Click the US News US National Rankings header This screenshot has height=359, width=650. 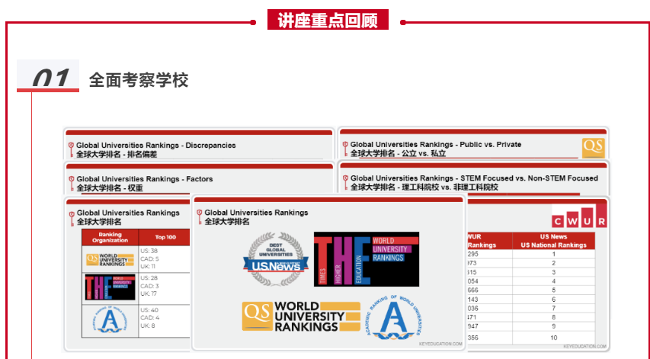coord(554,241)
